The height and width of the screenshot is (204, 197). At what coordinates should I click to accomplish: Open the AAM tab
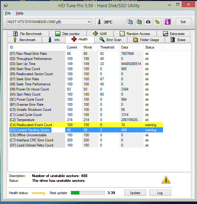point(100,34)
